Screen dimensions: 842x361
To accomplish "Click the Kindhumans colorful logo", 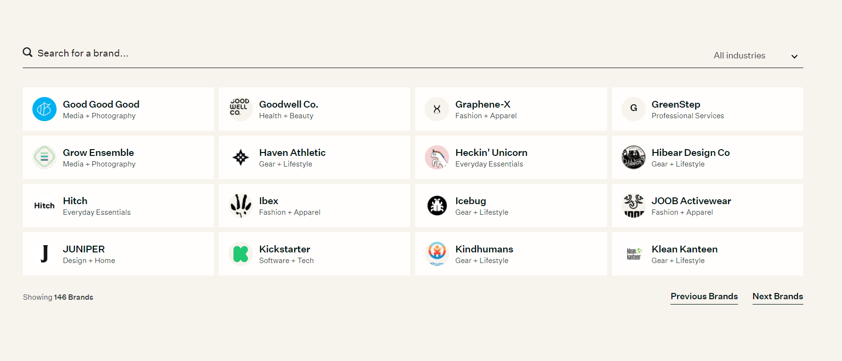I will [437, 254].
